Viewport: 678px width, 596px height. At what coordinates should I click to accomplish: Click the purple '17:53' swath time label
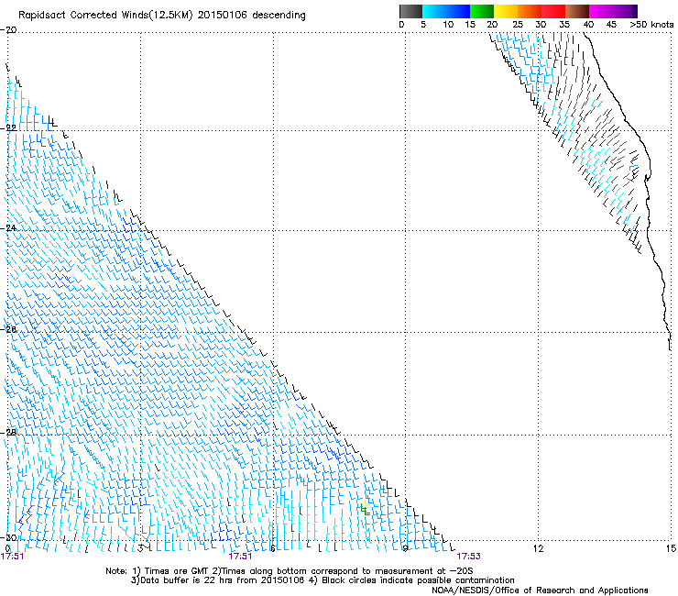[469, 557]
